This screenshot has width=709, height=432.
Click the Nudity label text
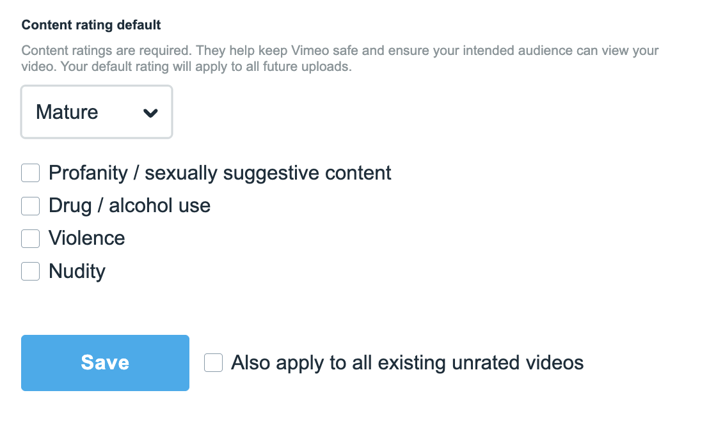click(x=77, y=272)
